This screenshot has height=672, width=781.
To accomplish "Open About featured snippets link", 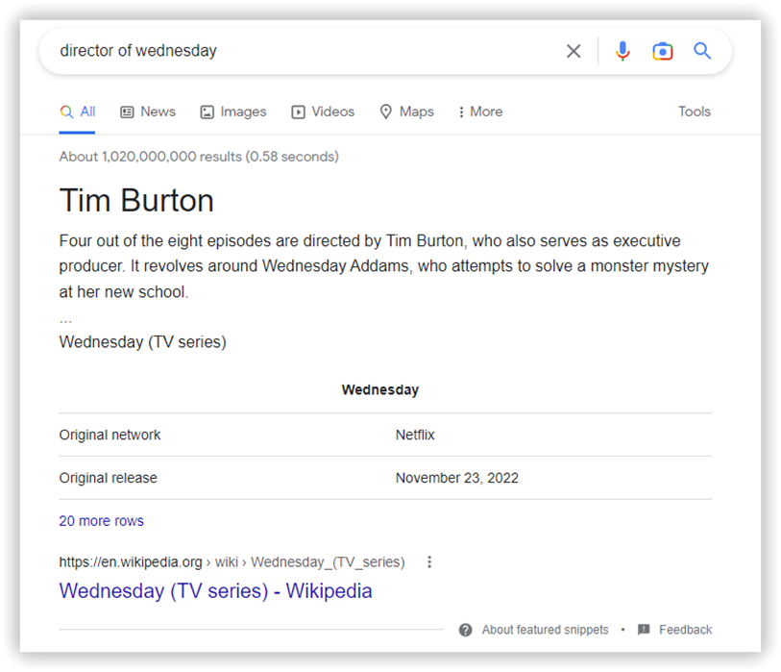I will tap(545, 630).
